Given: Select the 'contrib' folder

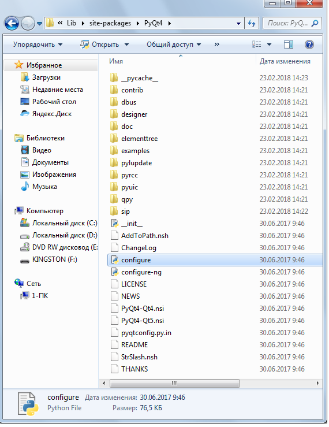Looking at the screenshot, I should [x=132, y=90].
